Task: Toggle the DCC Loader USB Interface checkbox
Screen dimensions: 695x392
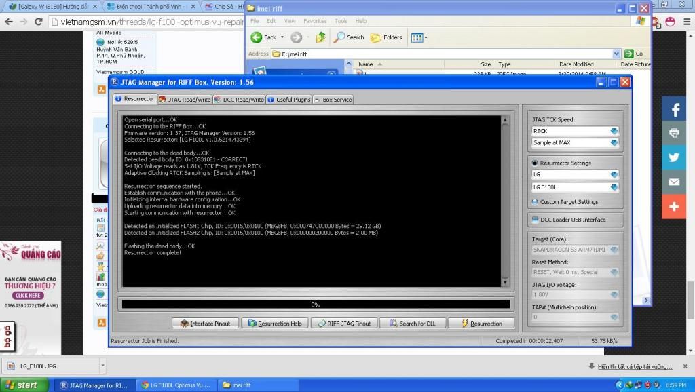Action: click(535, 220)
